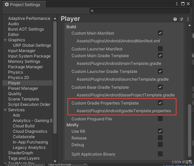This screenshot has width=194, height=166.
Task: Click the AndroidManifest.xml asset path
Action: (x=118, y=41)
